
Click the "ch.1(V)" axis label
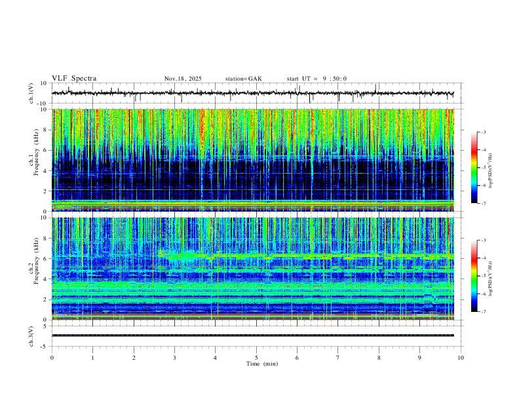31,93
